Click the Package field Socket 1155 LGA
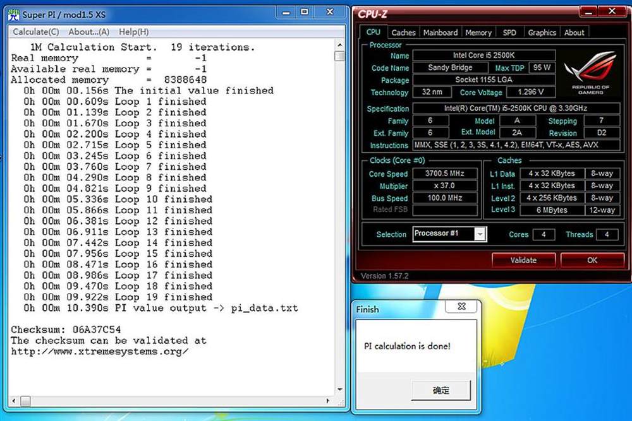Viewport: 632px width, 421px height. click(x=483, y=80)
